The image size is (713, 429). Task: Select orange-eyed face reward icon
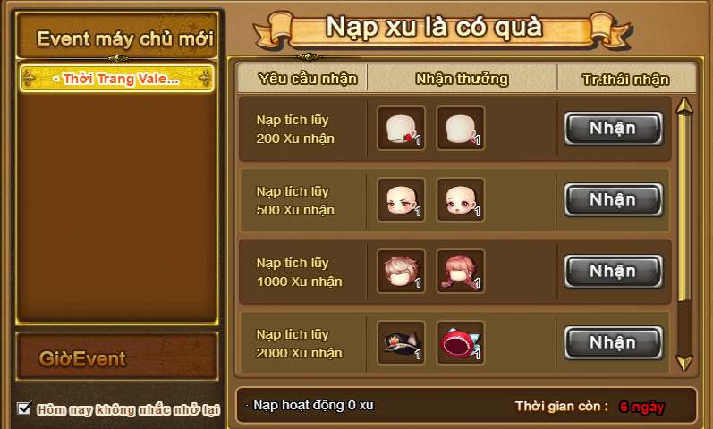point(401,200)
